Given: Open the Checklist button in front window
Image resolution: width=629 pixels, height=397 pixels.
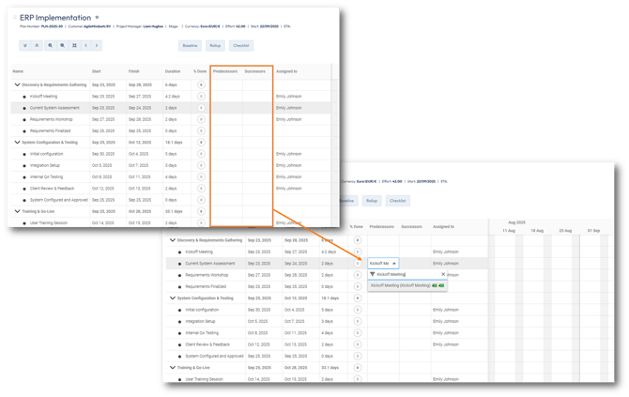Looking at the screenshot, I should click(398, 200).
